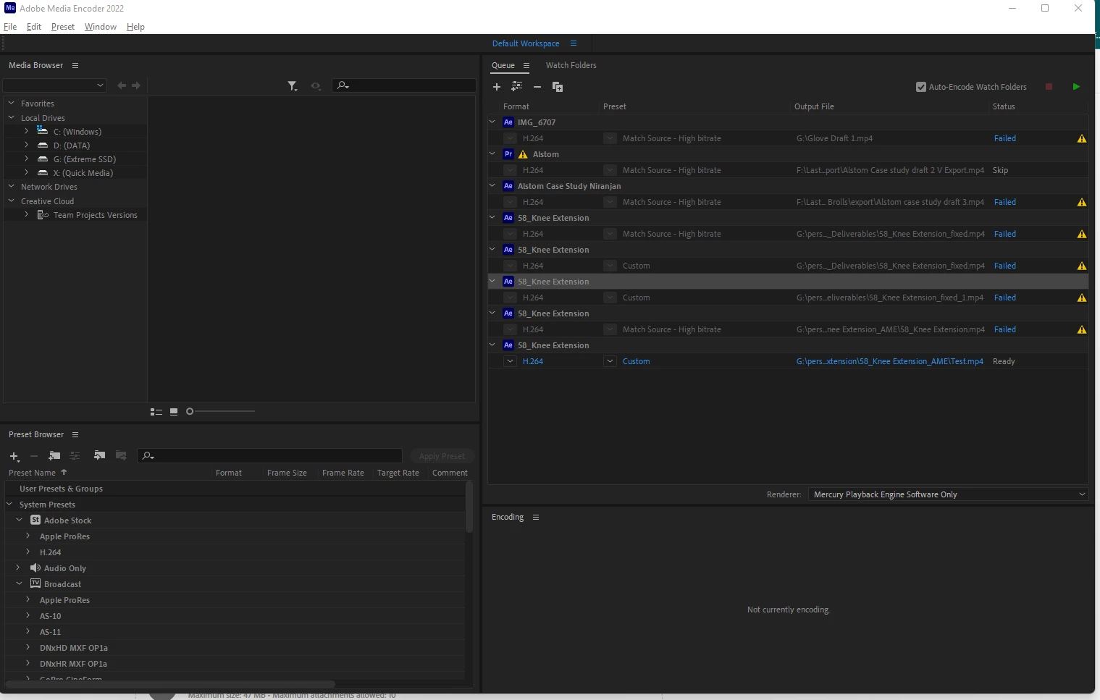The image size is (1100, 700).
Task: Click Preset Browser search field
Action: (x=269, y=455)
